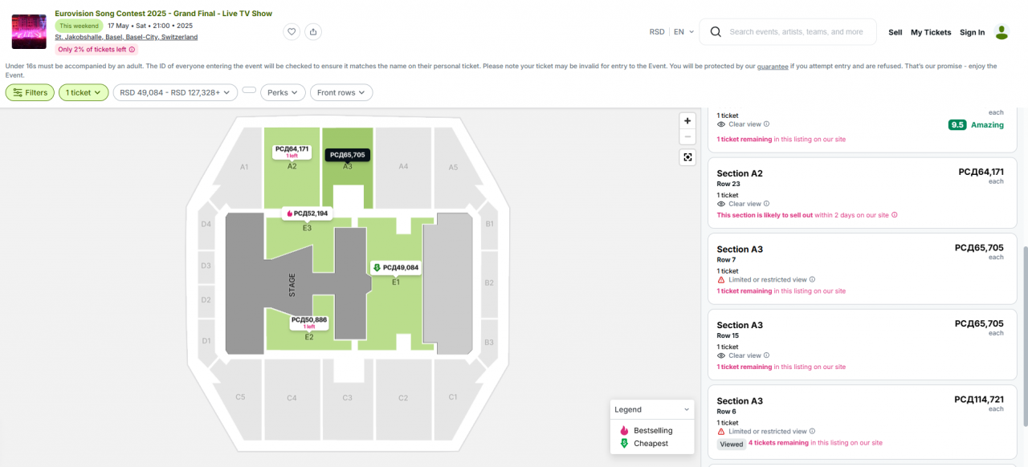Viewport: 1028px width, 467px height.
Task: Collapse the Legend panel
Action: tap(687, 409)
